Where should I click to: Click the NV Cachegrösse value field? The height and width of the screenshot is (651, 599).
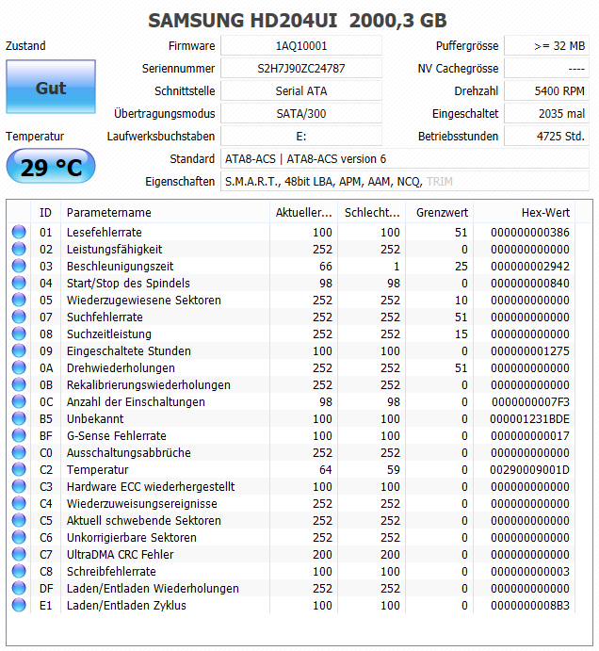pyautogui.click(x=546, y=68)
